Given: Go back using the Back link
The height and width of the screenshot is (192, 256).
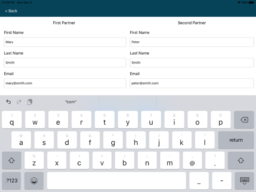Looking at the screenshot, I should pyautogui.click(x=11, y=11).
